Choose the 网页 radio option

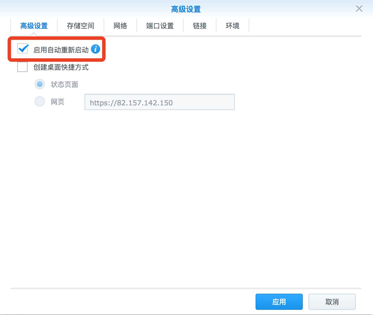pos(40,101)
